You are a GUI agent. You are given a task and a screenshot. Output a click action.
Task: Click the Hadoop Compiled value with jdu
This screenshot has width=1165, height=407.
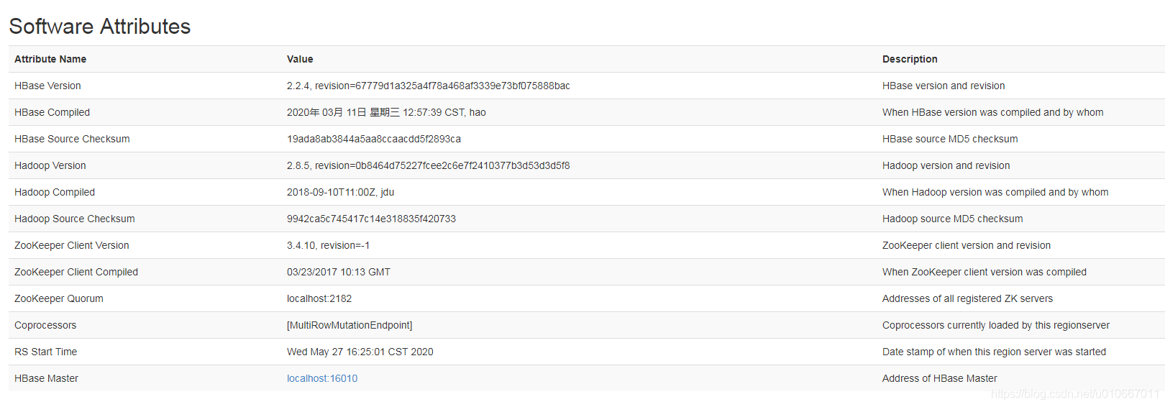coord(340,192)
